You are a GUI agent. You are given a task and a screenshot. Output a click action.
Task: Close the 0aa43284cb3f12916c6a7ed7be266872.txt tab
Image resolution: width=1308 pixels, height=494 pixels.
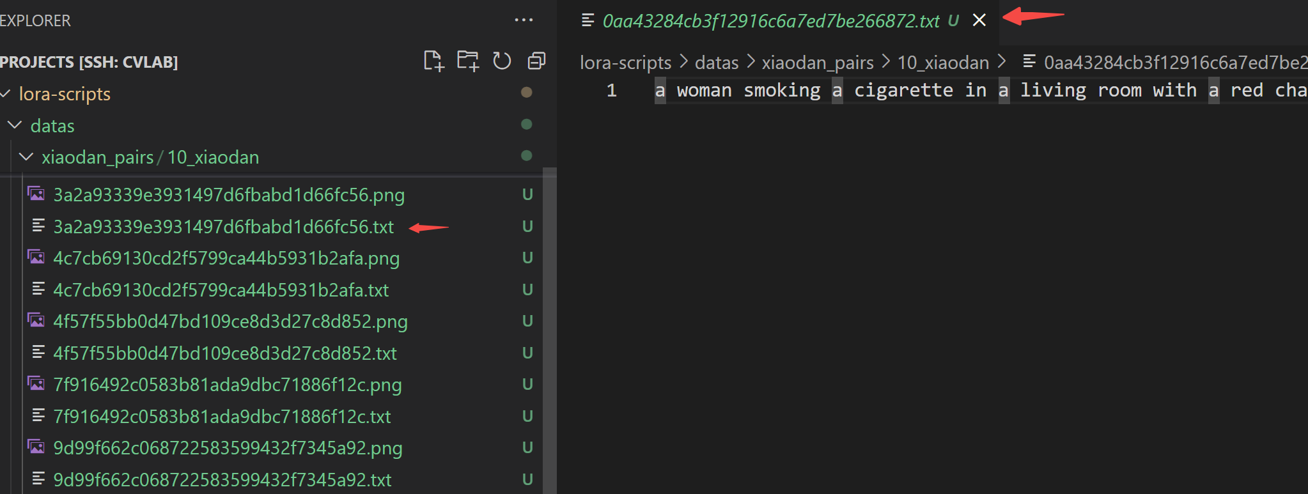[x=979, y=20]
